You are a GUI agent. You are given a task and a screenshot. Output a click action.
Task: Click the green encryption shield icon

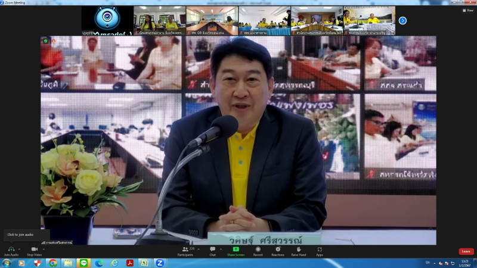(46, 40)
